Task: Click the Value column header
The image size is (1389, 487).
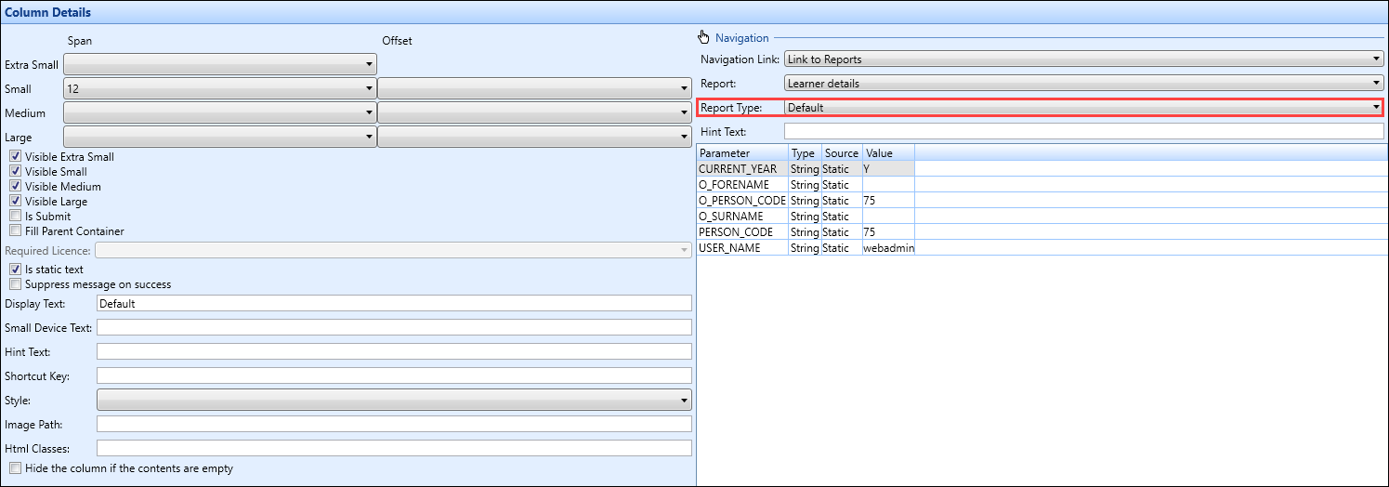Action: tap(888, 152)
